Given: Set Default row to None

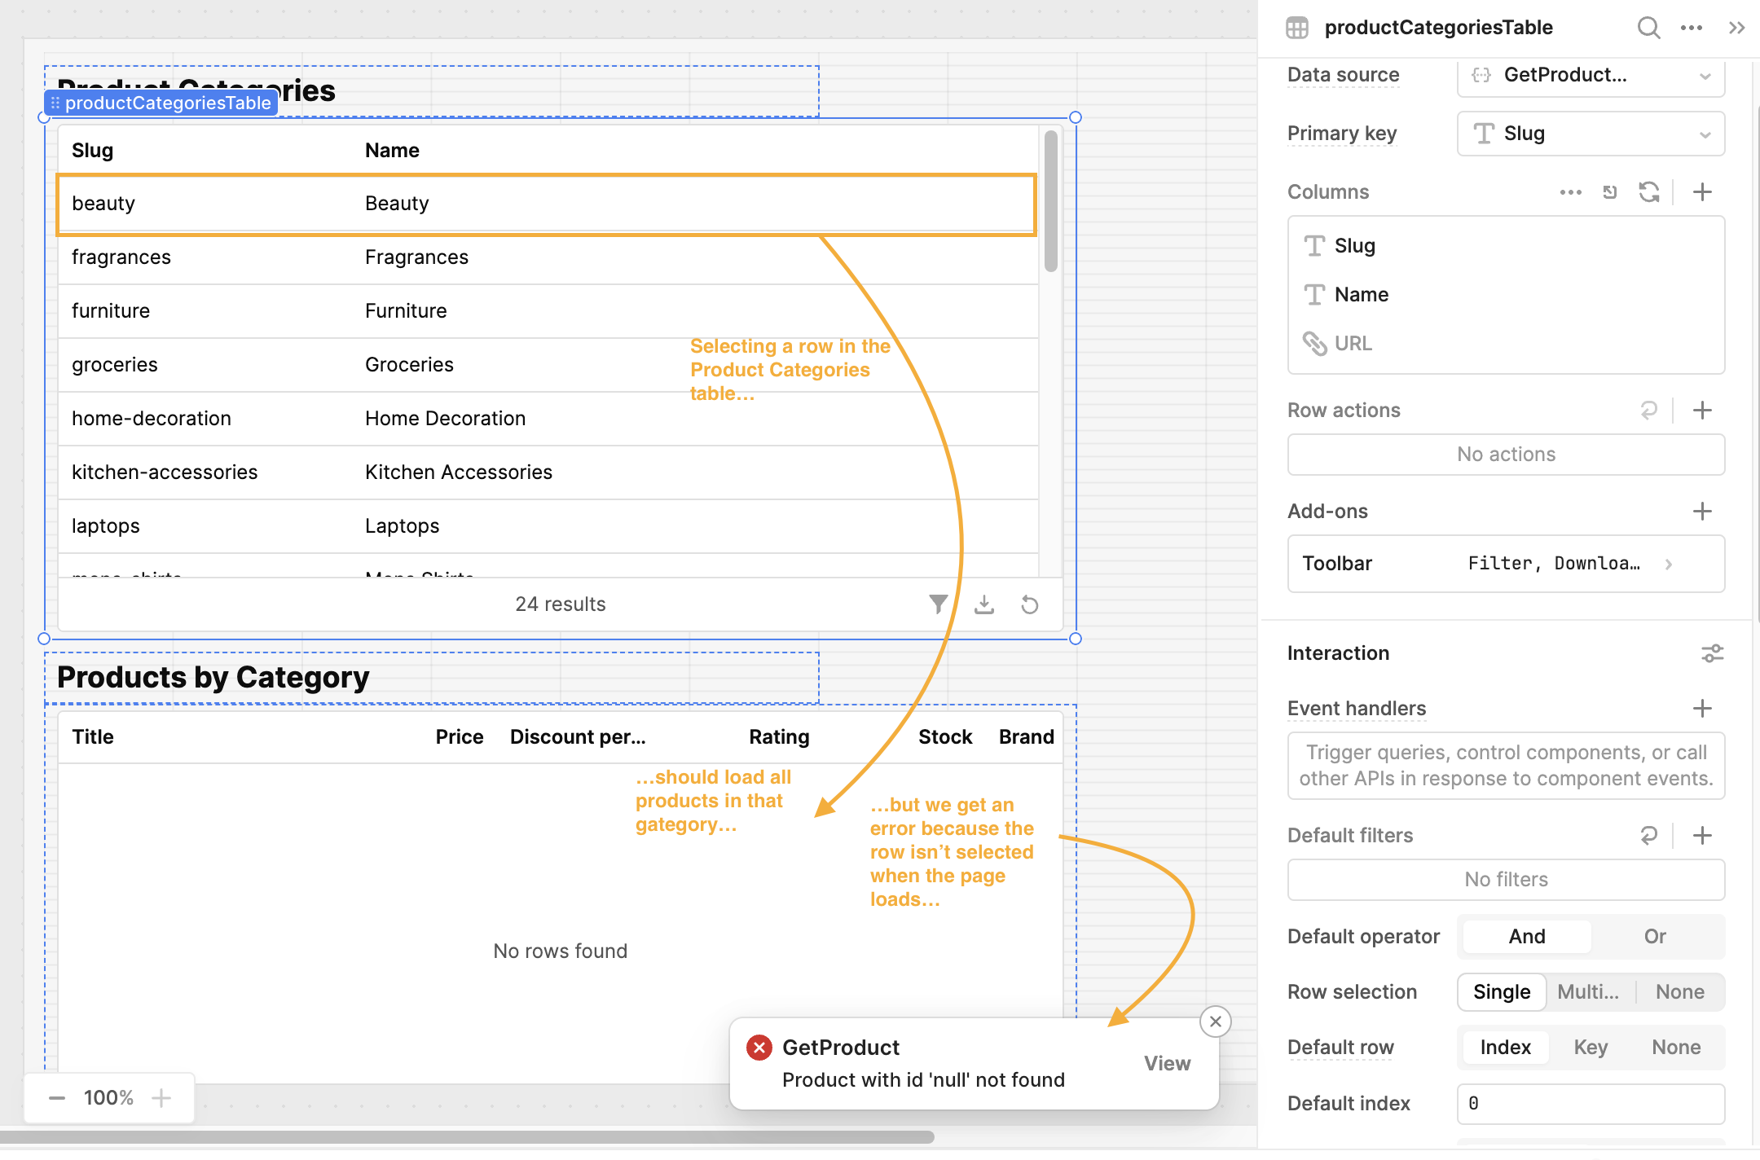Looking at the screenshot, I should pos(1677,1048).
